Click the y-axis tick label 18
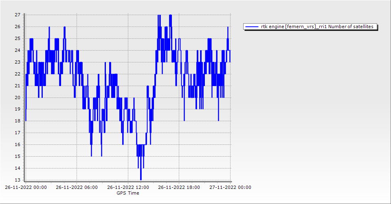Viewport: 391px width, 204px height. [x=18, y=121]
